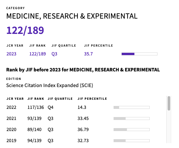179x148 pixels.
Task: Click the 2022 percentile bar
Action: (x=131, y=107)
